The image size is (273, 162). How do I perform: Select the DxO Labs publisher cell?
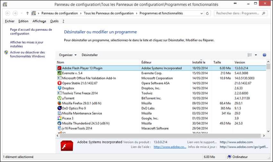[x=148, y=108]
